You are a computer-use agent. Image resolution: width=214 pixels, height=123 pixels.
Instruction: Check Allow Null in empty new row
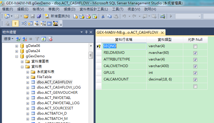pos(195,87)
